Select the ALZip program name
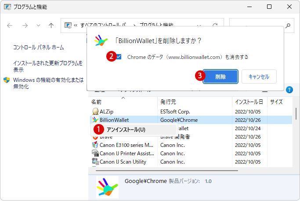 tap(106, 112)
